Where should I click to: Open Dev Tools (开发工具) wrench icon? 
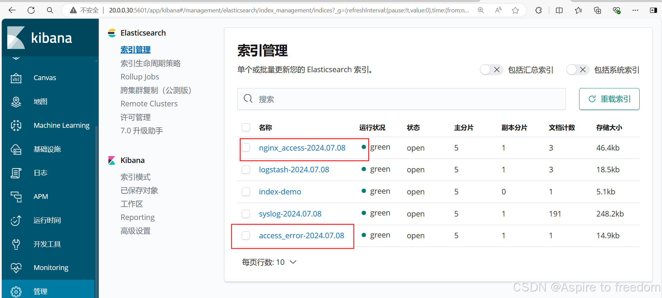(16, 244)
